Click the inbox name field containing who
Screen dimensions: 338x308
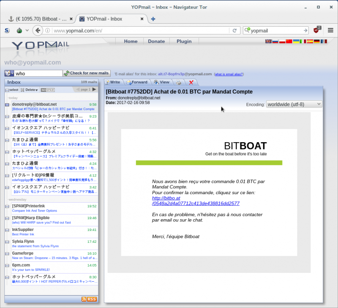pyautogui.click(x=38, y=73)
